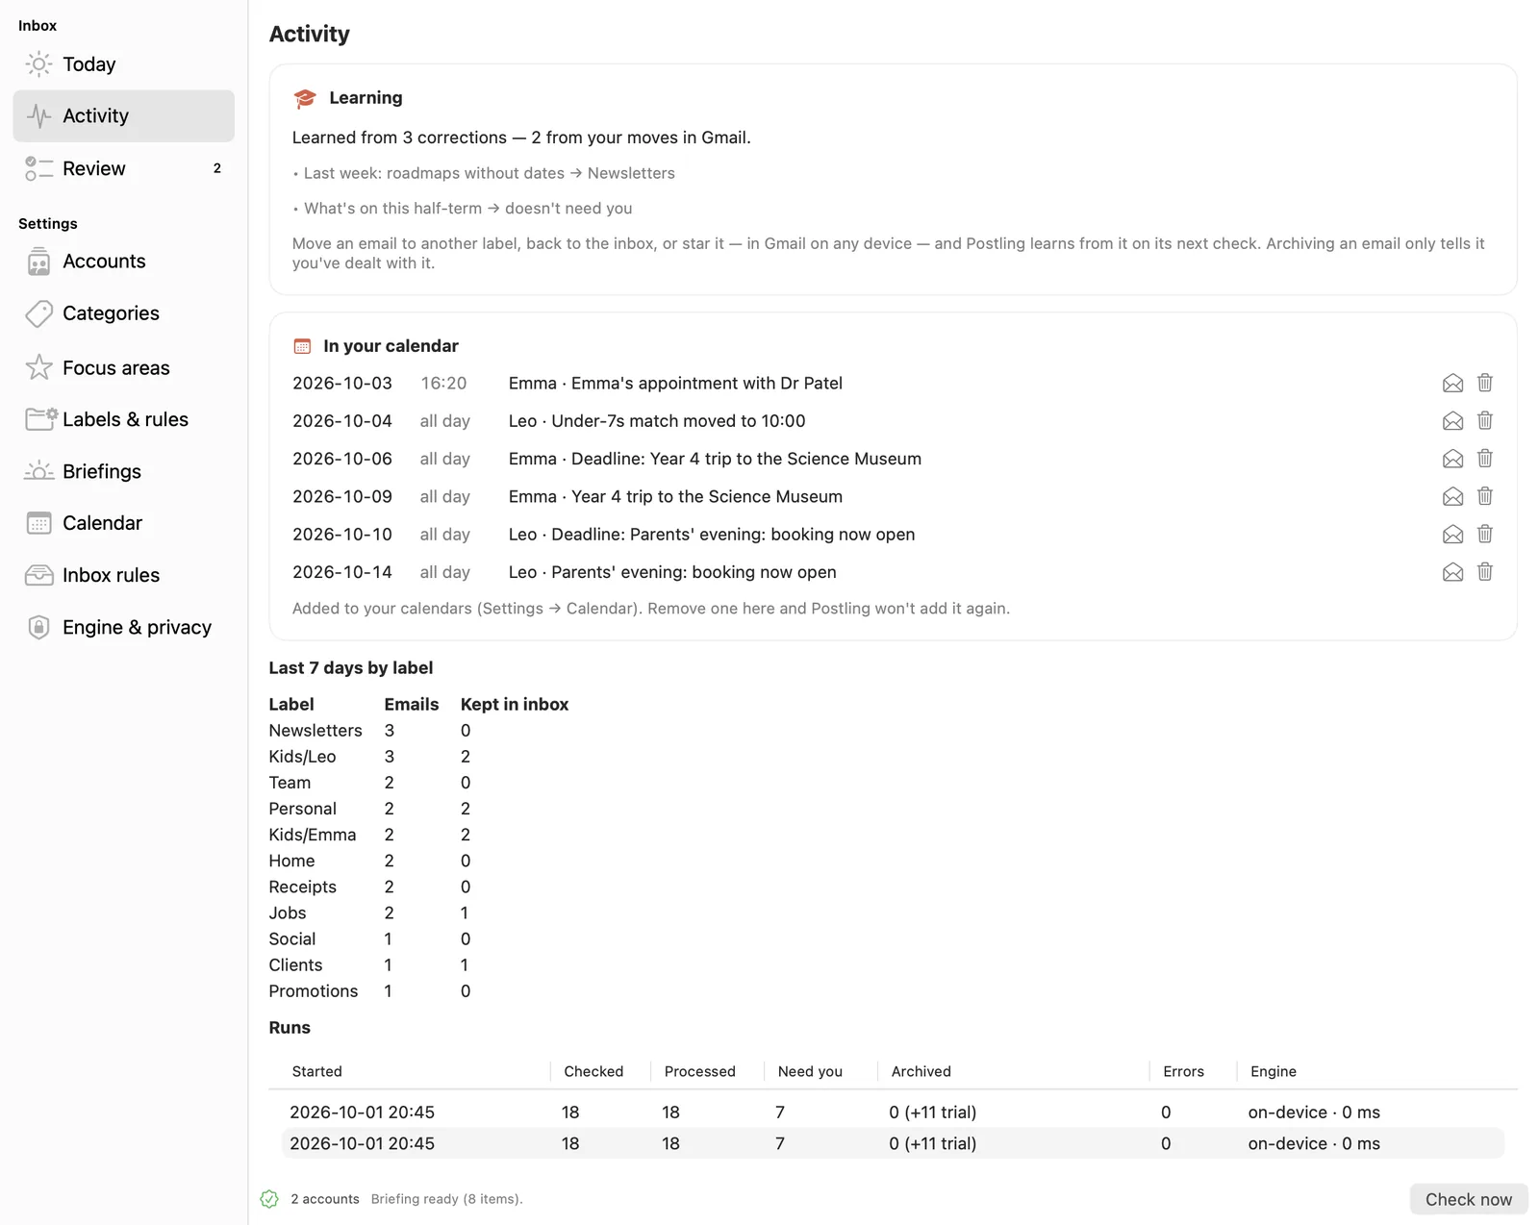Viewport: 1539px width, 1225px height.
Task: Delete the 2026-10-09 Science Museum trip event
Action: tap(1485, 496)
